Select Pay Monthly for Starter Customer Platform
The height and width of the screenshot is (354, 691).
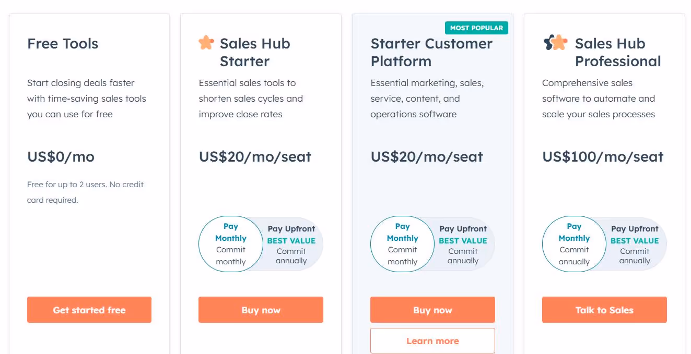[402, 243]
